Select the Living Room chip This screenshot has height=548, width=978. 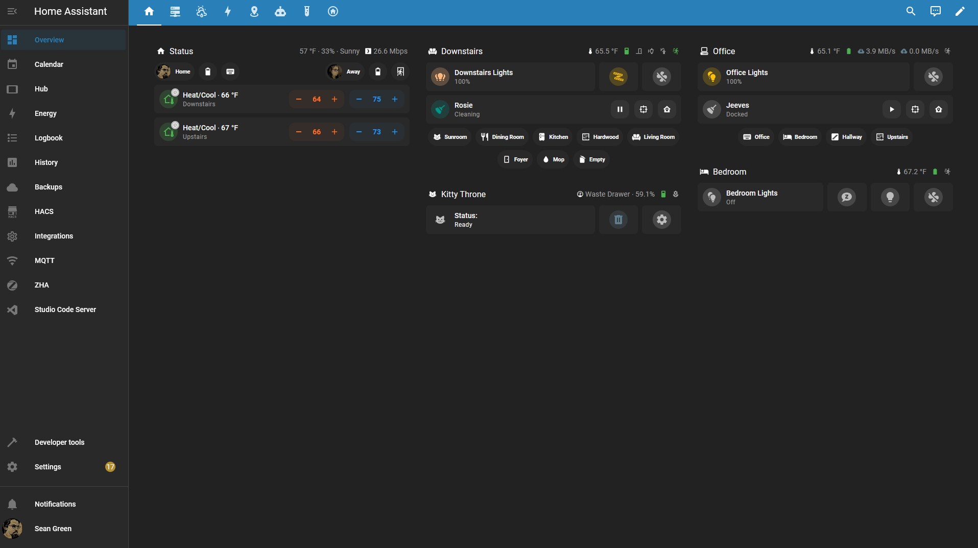click(653, 137)
